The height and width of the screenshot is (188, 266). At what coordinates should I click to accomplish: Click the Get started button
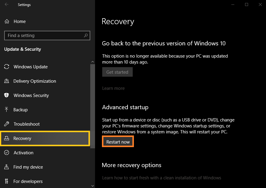117,72
